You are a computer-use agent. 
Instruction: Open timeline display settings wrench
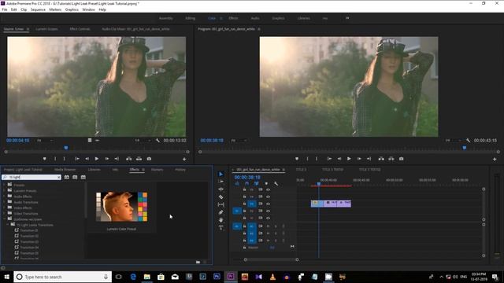pyautogui.click(x=276, y=183)
